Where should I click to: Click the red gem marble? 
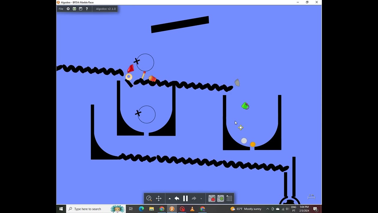click(x=131, y=69)
